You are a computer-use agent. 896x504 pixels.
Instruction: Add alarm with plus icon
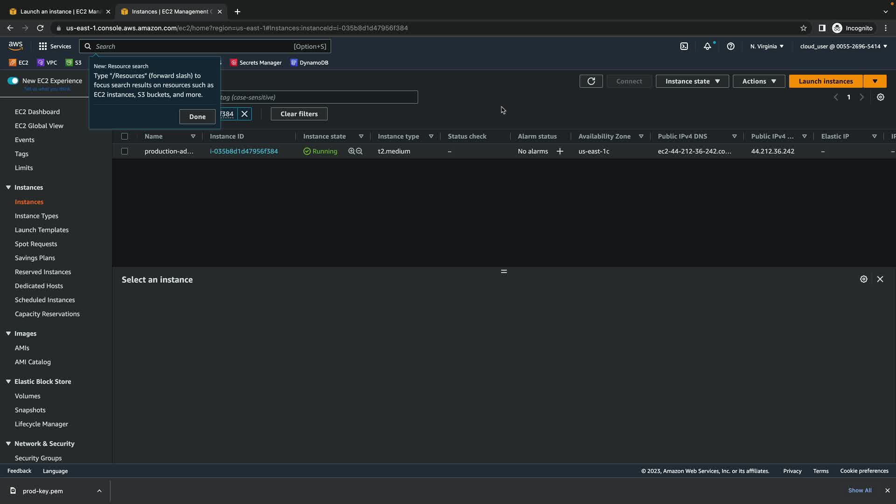[x=560, y=151]
